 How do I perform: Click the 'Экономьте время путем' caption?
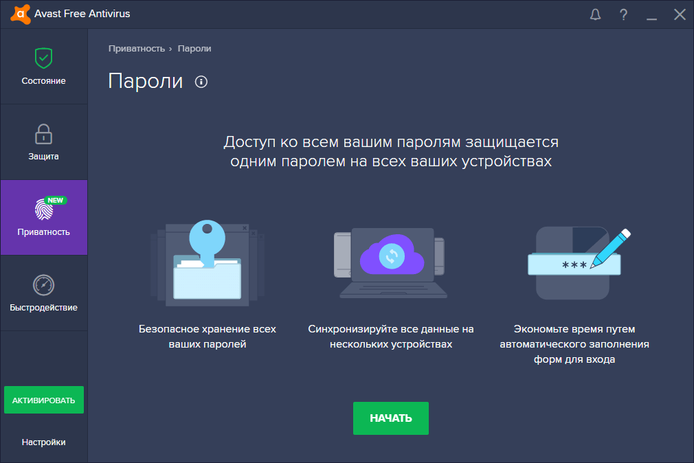click(x=574, y=344)
